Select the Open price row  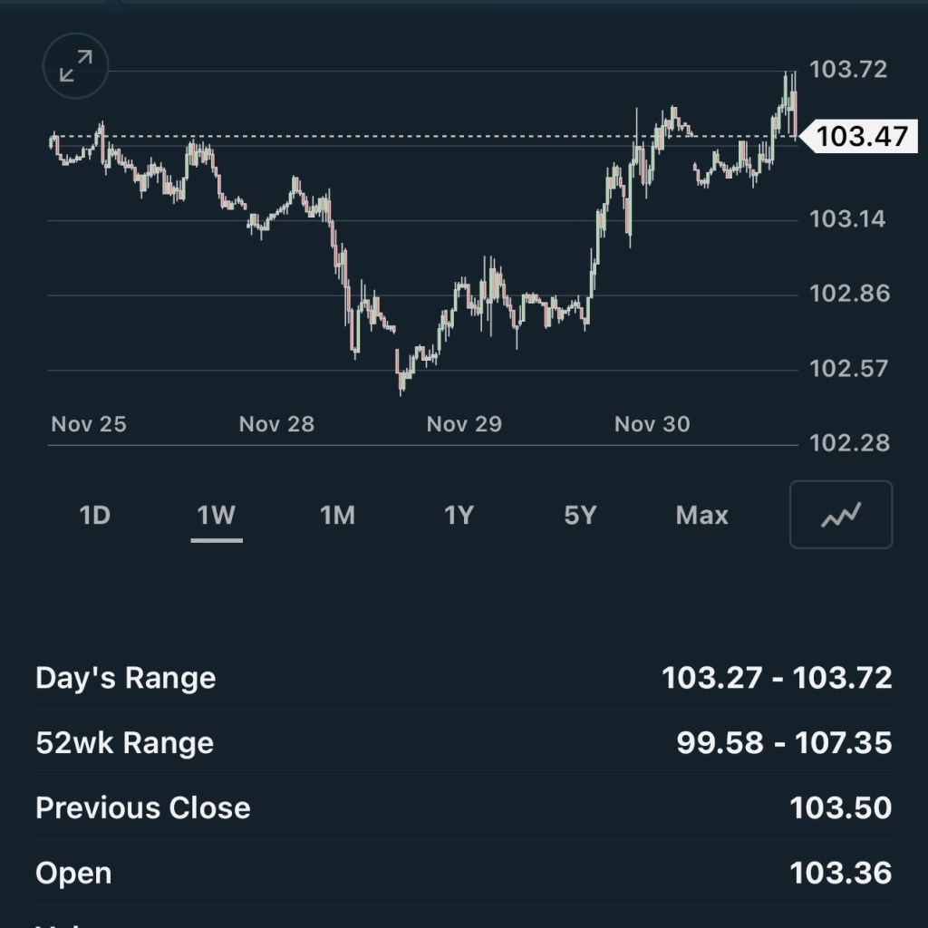point(463,874)
